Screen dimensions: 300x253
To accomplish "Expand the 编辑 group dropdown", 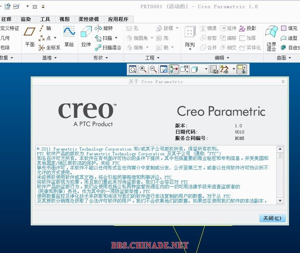I will coord(222,58).
